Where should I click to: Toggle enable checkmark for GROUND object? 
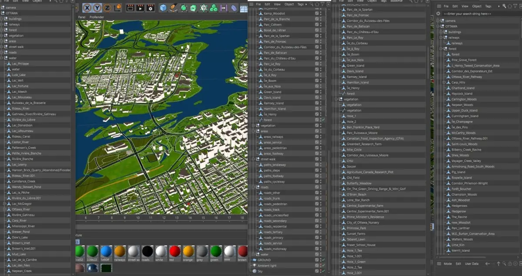click(x=323, y=260)
